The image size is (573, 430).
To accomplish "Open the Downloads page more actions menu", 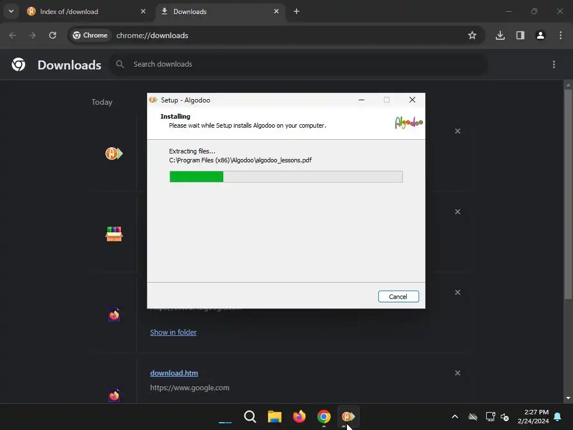I will [x=554, y=64].
